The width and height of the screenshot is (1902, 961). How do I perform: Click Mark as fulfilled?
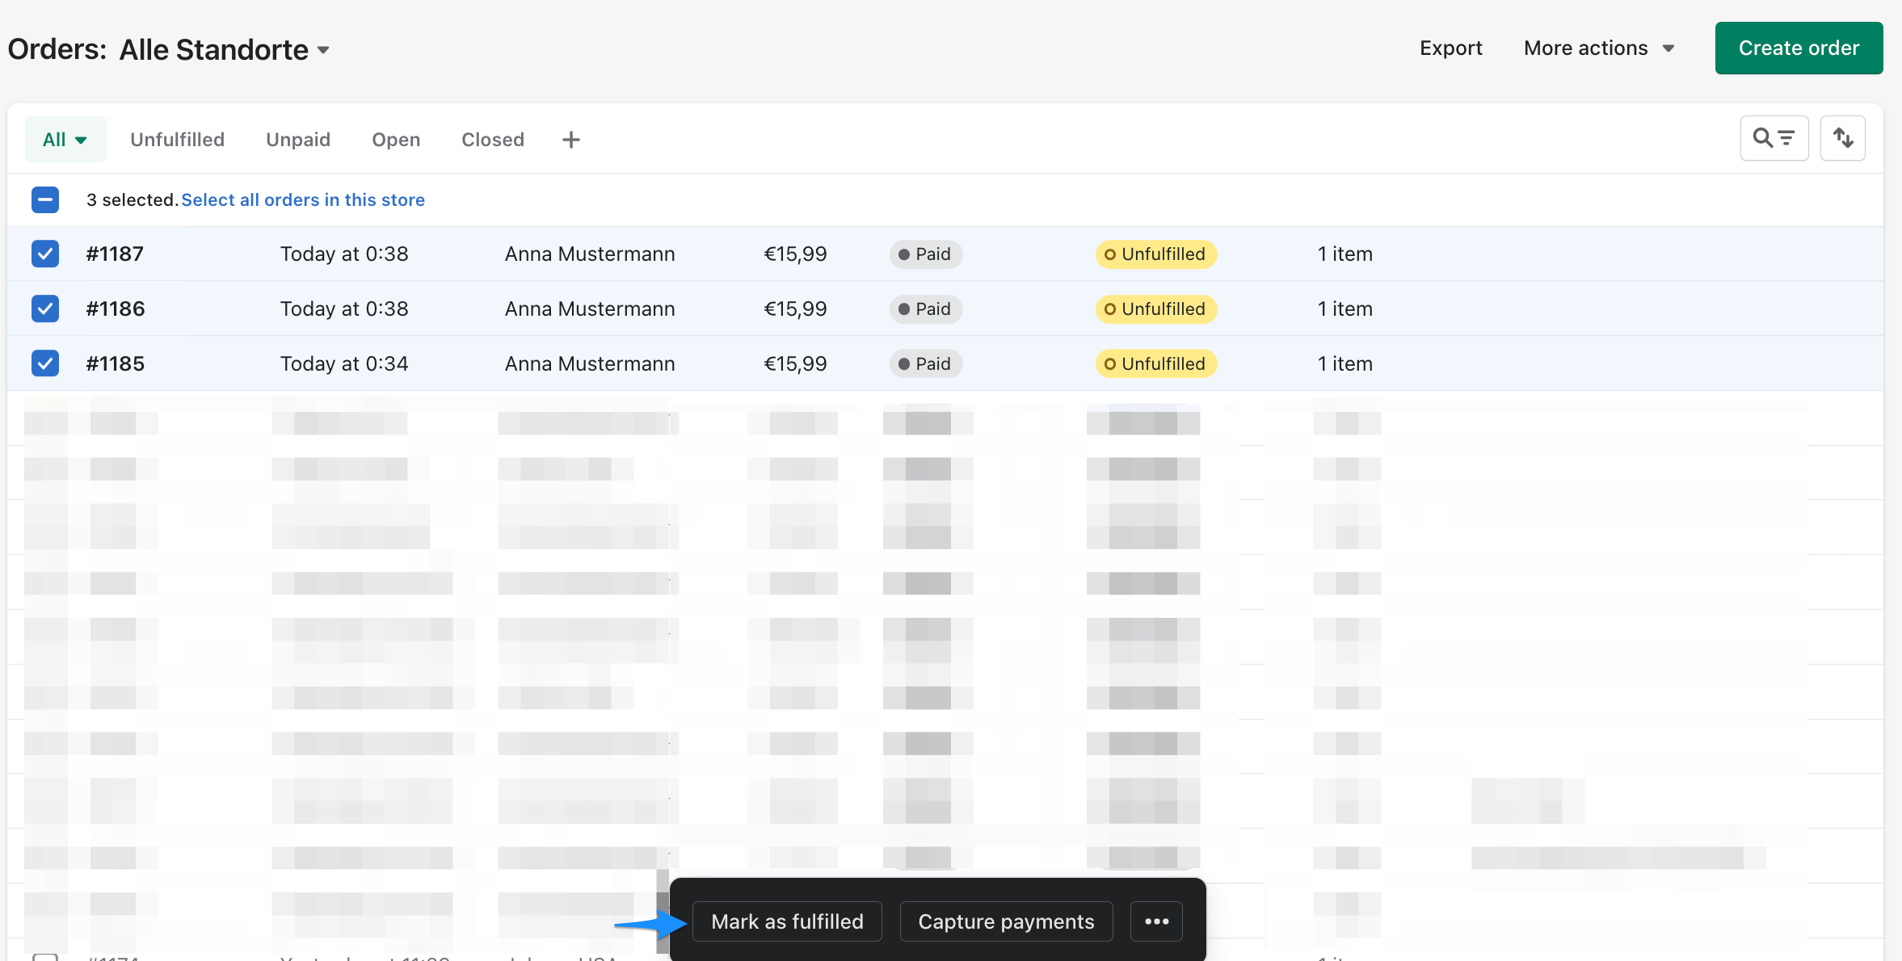click(787, 921)
